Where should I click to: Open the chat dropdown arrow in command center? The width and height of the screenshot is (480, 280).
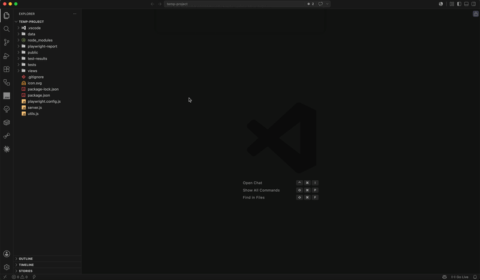327,4
